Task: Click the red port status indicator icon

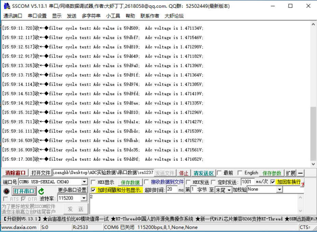Action: point(6,191)
